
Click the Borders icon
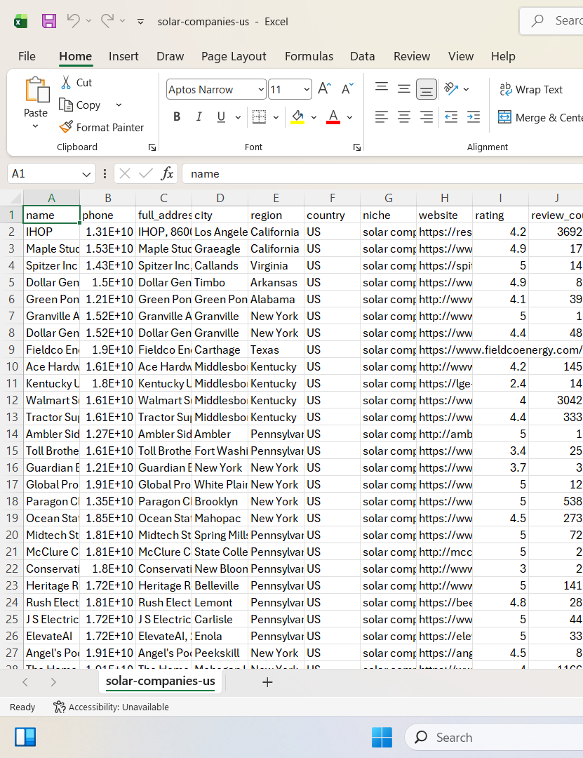pos(259,117)
